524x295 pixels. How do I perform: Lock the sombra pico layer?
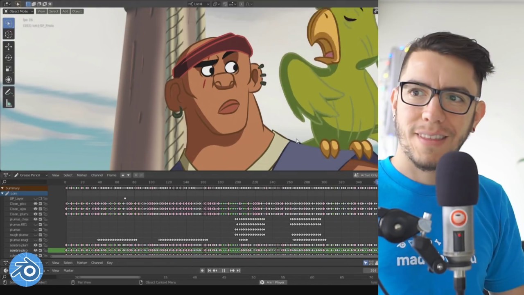click(45, 250)
